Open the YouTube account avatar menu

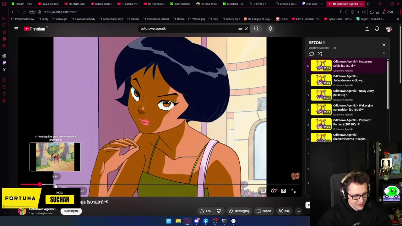click(389, 29)
